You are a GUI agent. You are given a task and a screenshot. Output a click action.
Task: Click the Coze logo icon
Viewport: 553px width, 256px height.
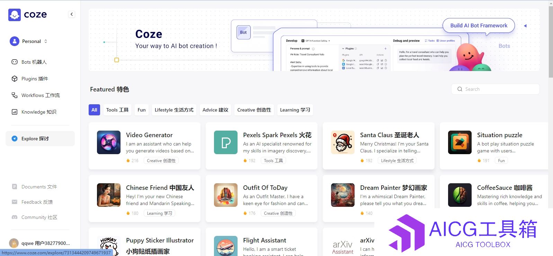coord(15,15)
